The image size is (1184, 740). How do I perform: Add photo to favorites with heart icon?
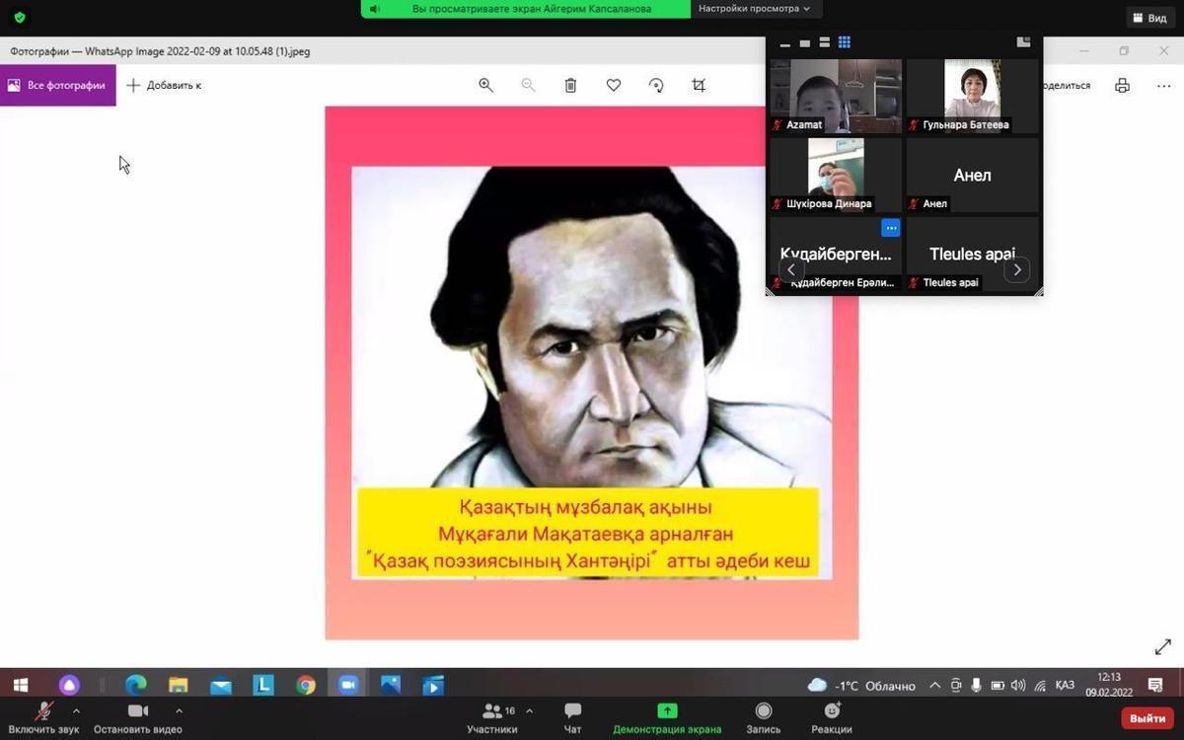(x=614, y=86)
